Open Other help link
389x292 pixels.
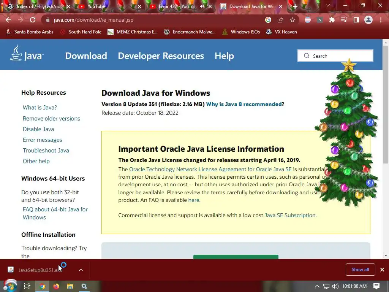[x=36, y=161]
